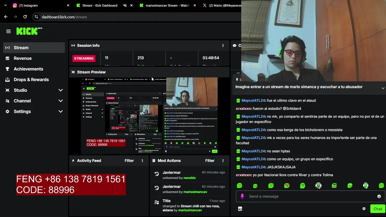The image size is (386, 217).
Task: Open site information icon in address bar
Action: (36, 17)
